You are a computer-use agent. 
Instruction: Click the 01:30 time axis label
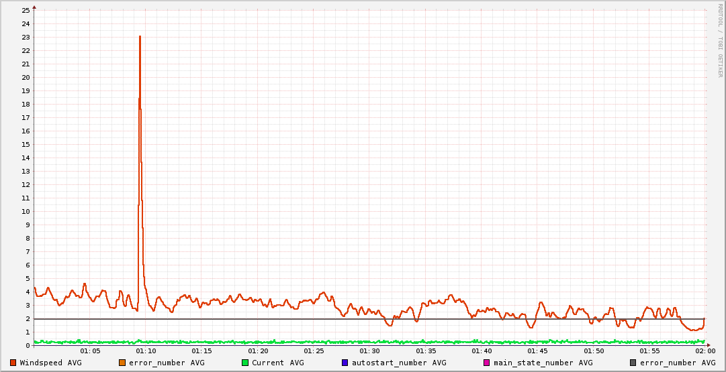[x=369, y=351]
